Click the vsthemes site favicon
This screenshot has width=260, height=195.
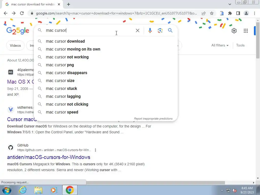11,110
